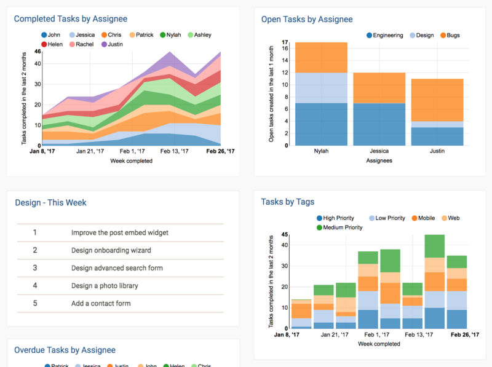Open the Open Tasks by Assignee title
This screenshot has height=367, width=492.
tap(306, 19)
